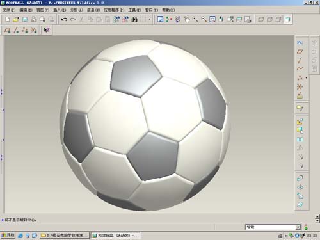Expand the 智能 selection filter dropdown
Screen dimensions: 320x240
[298, 227]
